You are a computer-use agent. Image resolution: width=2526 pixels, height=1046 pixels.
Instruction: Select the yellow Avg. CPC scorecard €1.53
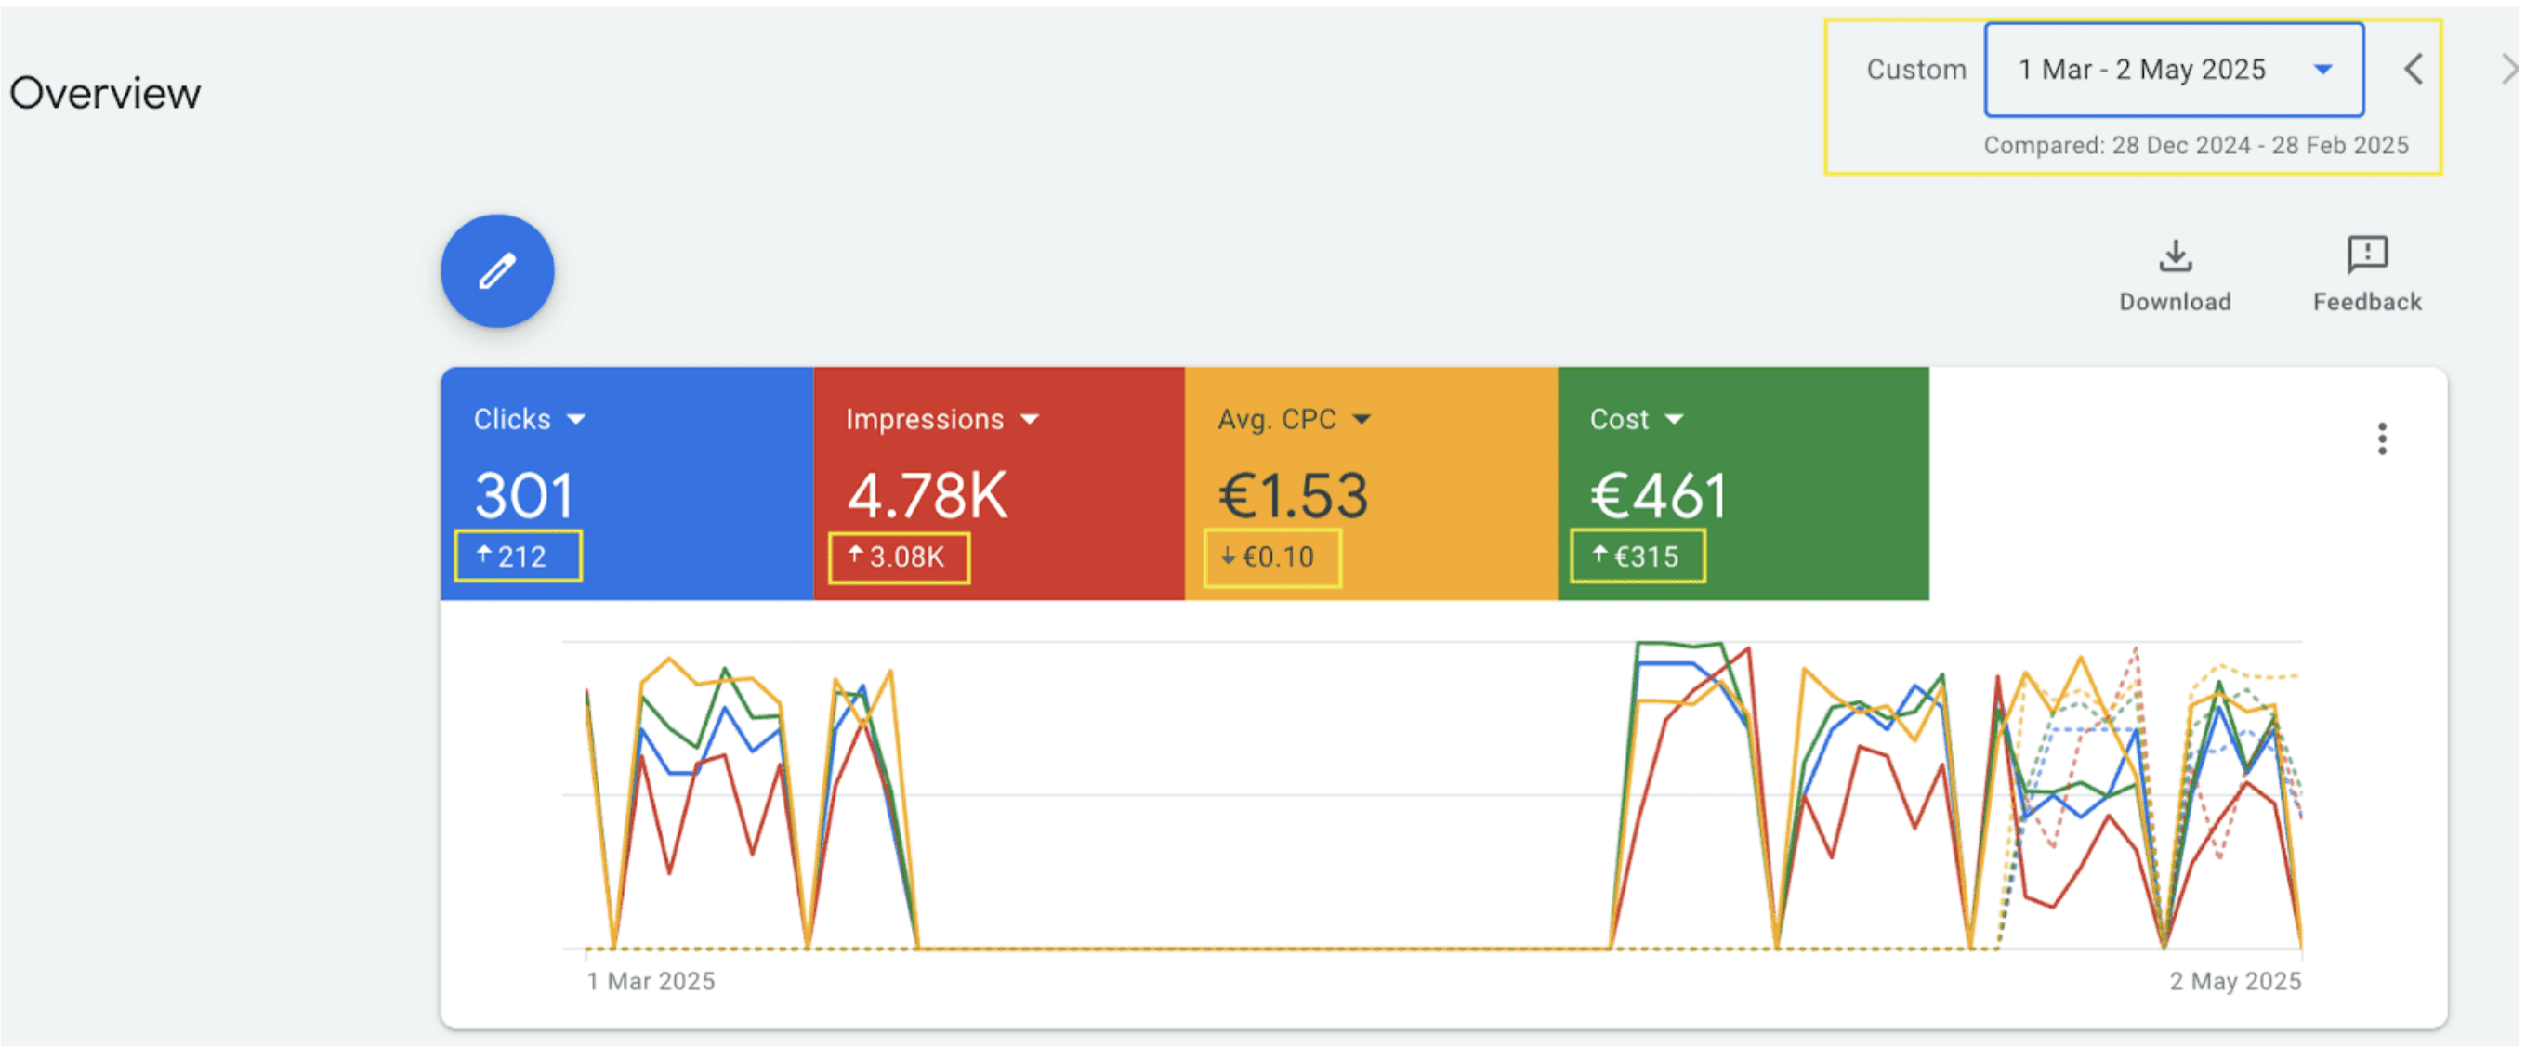1371,483
